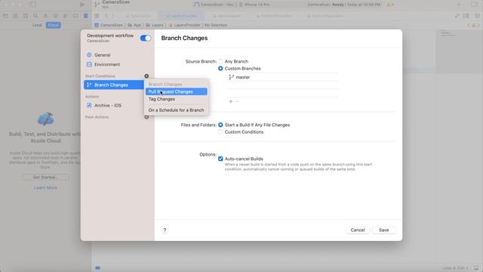Open the Test navigator diamond icon
The height and width of the screenshot is (272, 483).
55,16
